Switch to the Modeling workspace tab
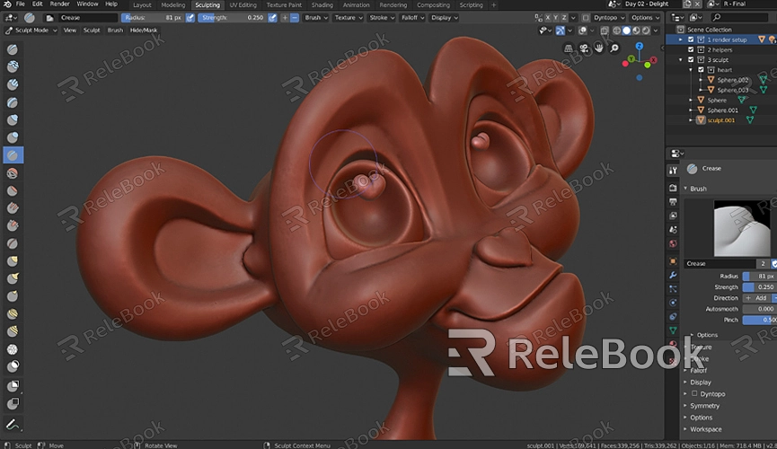The image size is (777, 449). 173,5
